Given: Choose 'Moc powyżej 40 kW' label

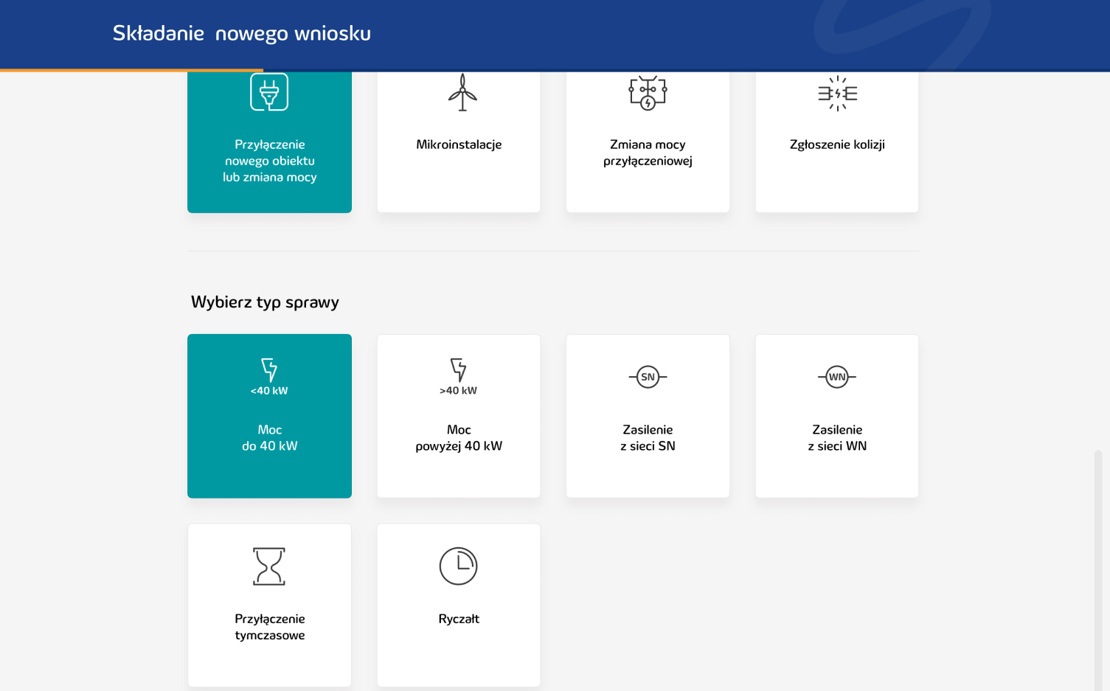Looking at the screenshot, I should click(x=459, y=438).
